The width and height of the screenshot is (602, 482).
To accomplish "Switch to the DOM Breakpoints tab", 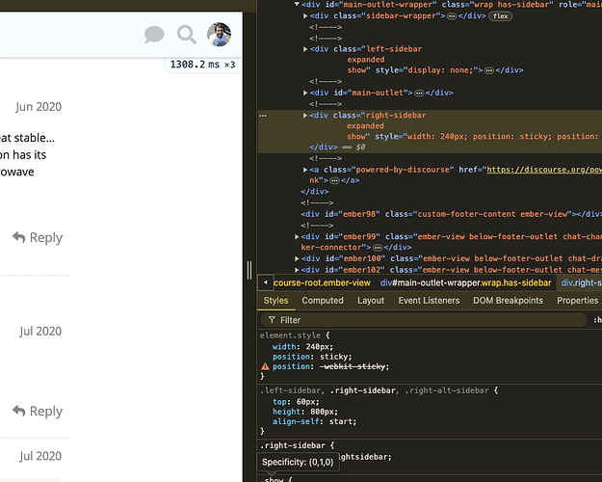I will coord(508,301).
